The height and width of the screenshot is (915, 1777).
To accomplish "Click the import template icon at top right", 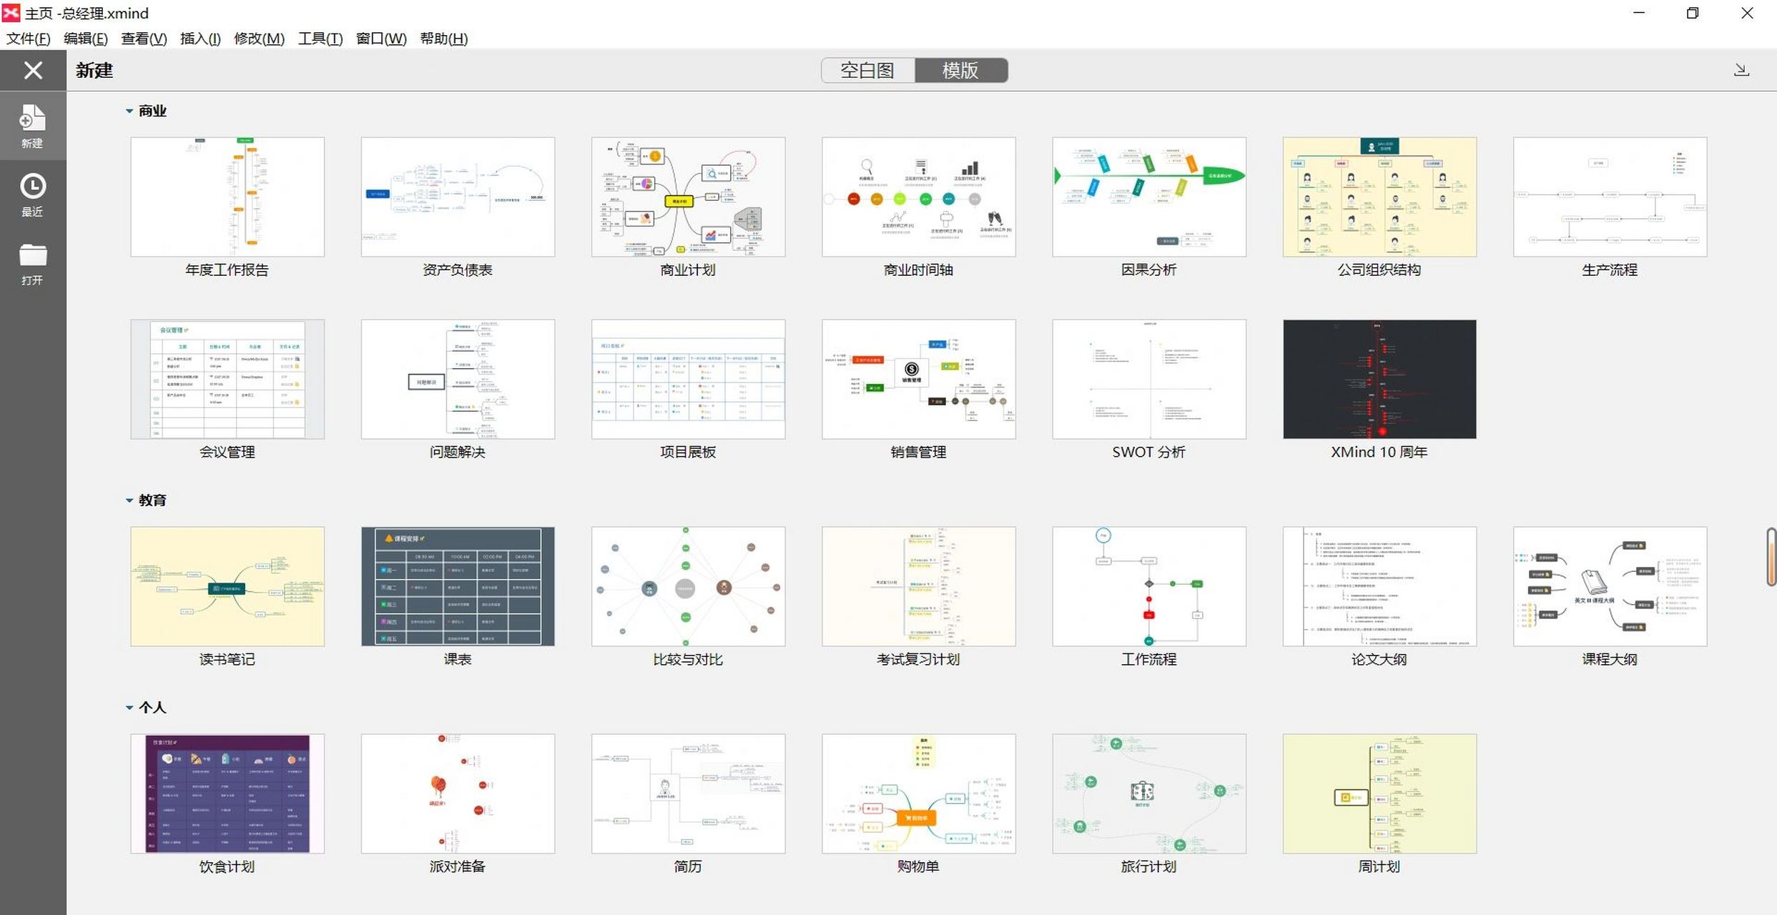I will pyautogui.click(x=1741, y=70).
